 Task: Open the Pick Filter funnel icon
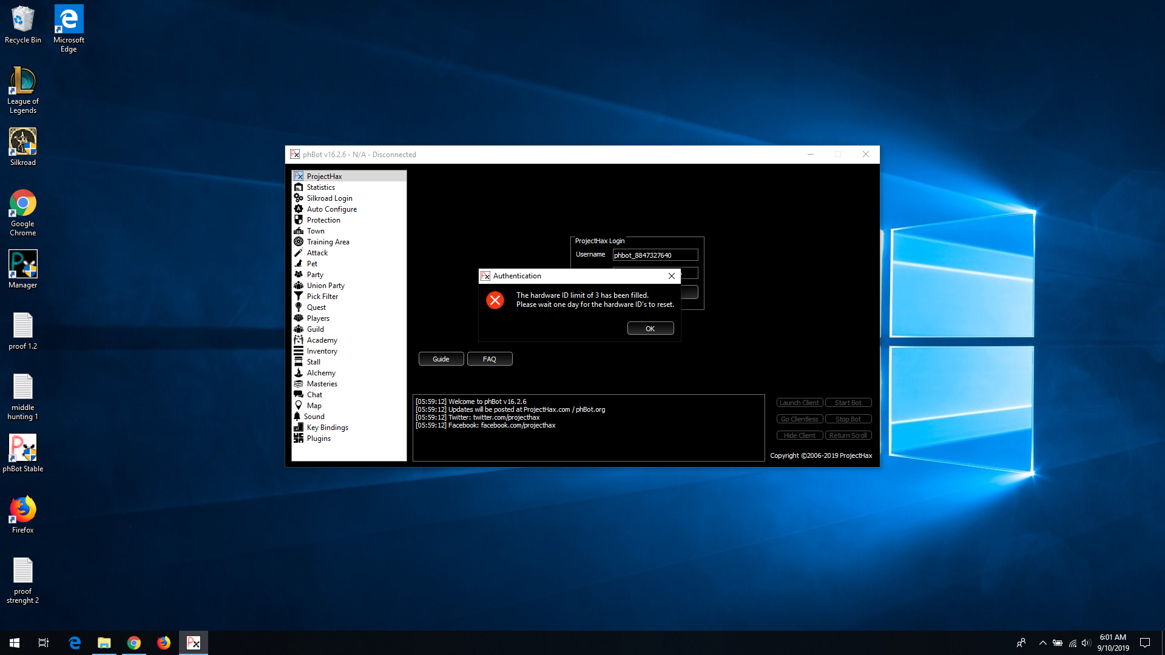(x=299, y=296)
